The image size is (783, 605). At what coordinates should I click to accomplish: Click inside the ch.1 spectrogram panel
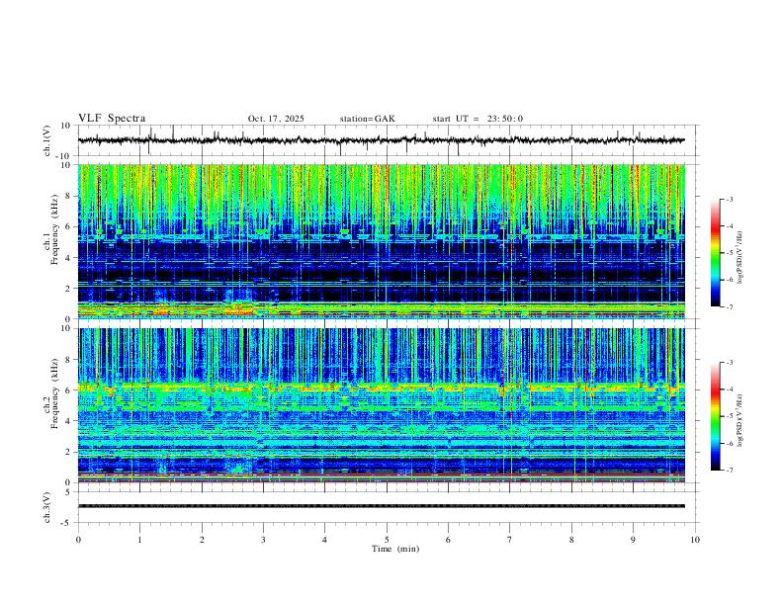(381, 241)
